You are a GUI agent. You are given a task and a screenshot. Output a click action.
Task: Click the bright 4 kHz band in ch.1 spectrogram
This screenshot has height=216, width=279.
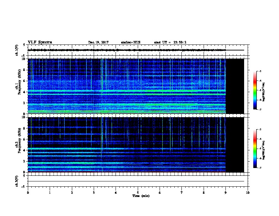click(127, 91)
